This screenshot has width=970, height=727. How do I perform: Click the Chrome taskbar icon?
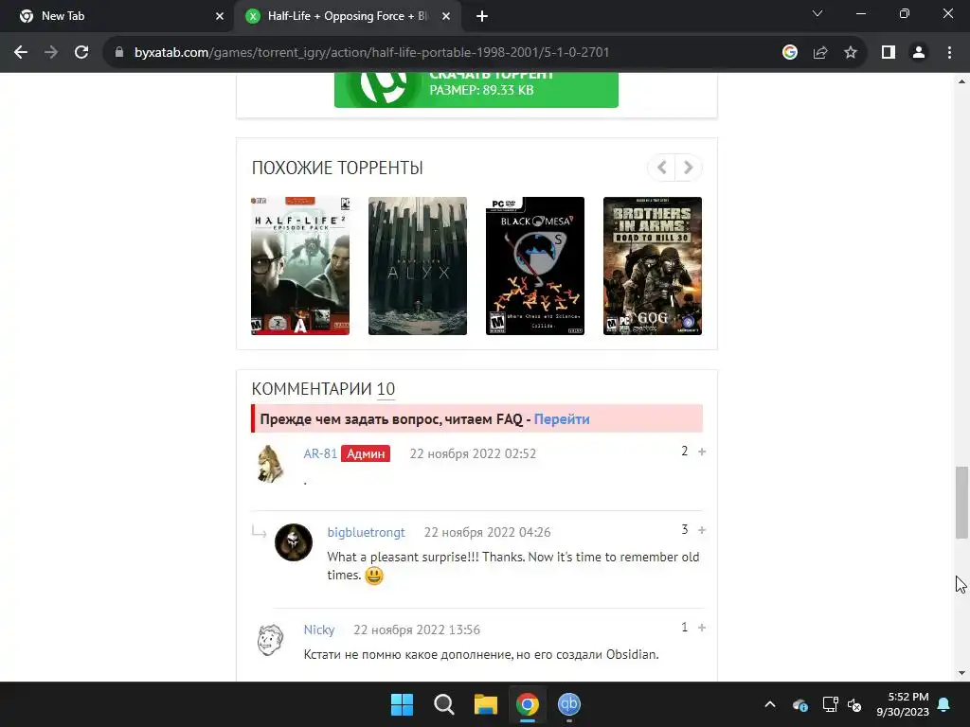click(x=527, y=704)
